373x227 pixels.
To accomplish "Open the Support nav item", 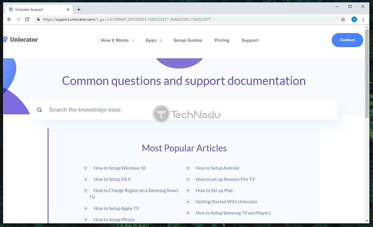I will 250,40.
